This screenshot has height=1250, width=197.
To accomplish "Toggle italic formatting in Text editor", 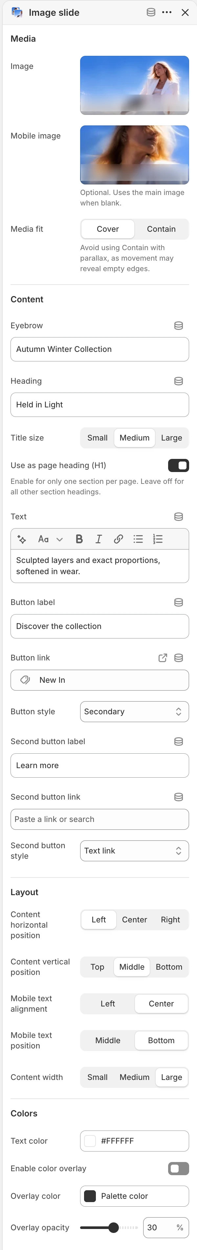I will pyautogui.click(x=98, y=539).
